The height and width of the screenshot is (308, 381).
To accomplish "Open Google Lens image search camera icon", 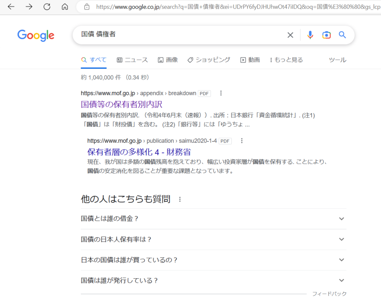I will click(x=326, y=35).
